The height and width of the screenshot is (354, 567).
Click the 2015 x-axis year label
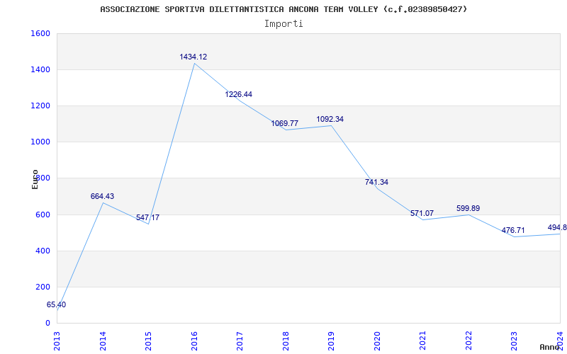click(148, 341)
